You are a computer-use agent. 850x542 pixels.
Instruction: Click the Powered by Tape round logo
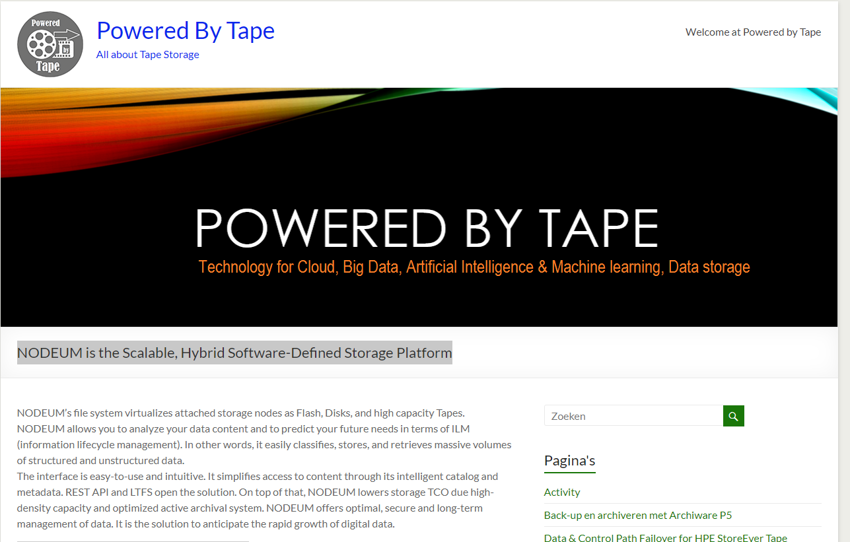tap(50, 44)
